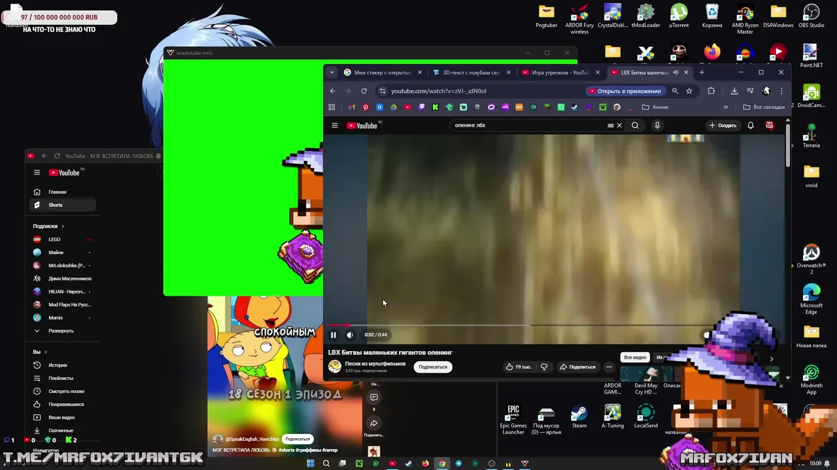The height and width of the screenshot is (470, 837).
Task: Subscribe with the Подписаться button under LBX video
Action: pos(432,367)
